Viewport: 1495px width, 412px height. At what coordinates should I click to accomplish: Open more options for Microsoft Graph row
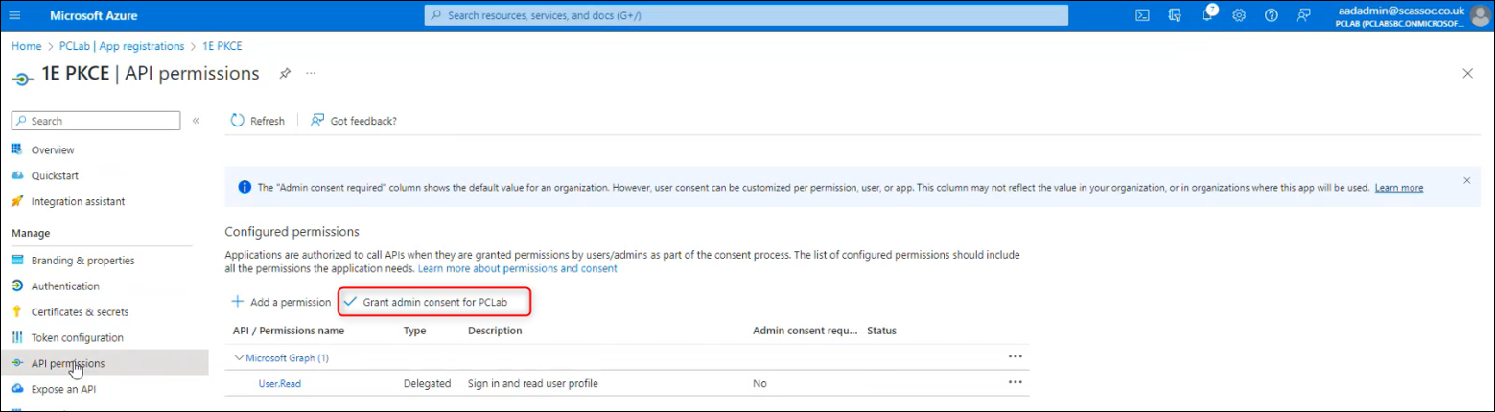(1015, 356)
